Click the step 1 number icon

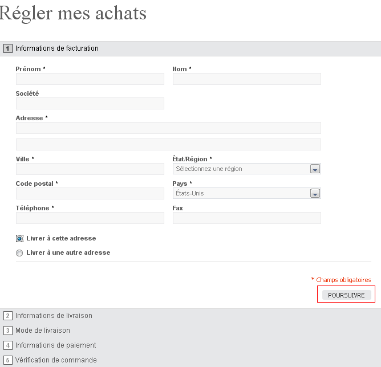(x=8, y=48)
